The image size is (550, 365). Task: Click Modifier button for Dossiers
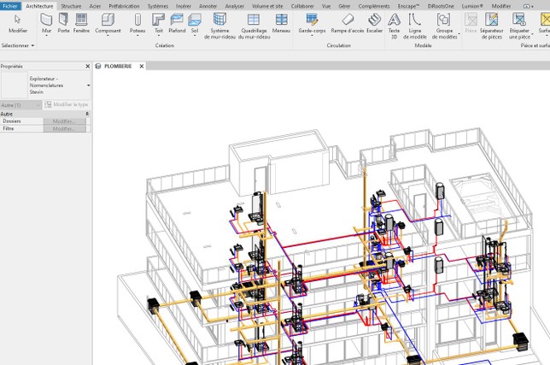(64, 121)
